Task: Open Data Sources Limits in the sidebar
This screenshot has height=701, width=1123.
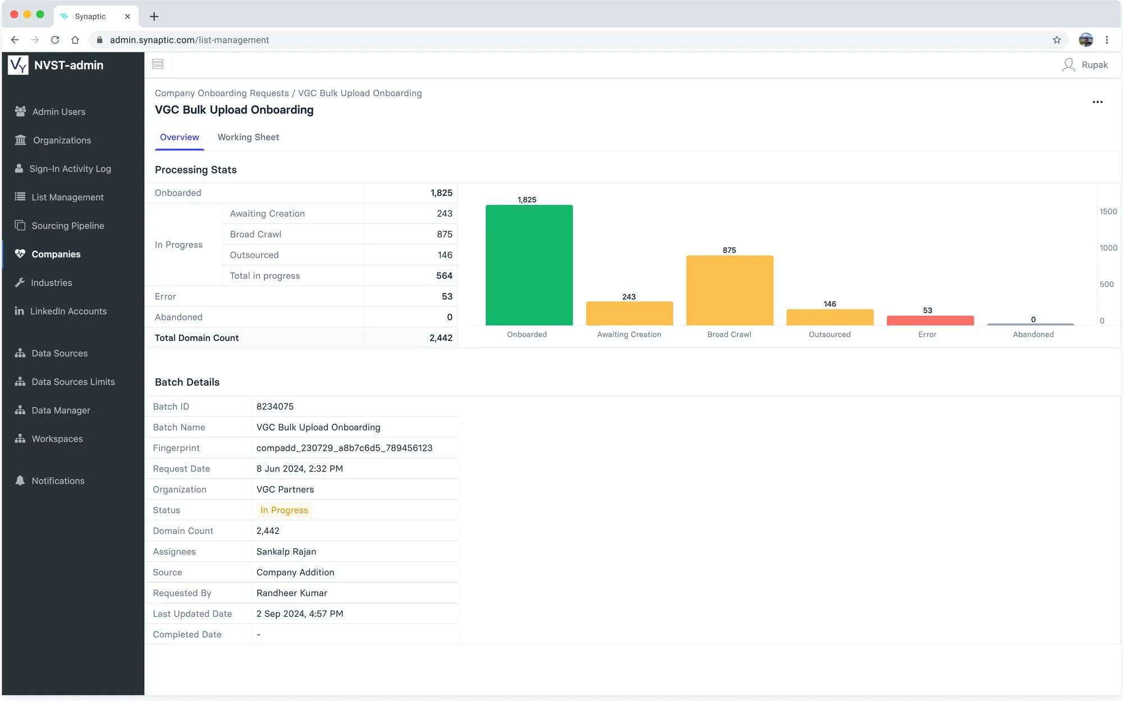Action: pos(73,382)
